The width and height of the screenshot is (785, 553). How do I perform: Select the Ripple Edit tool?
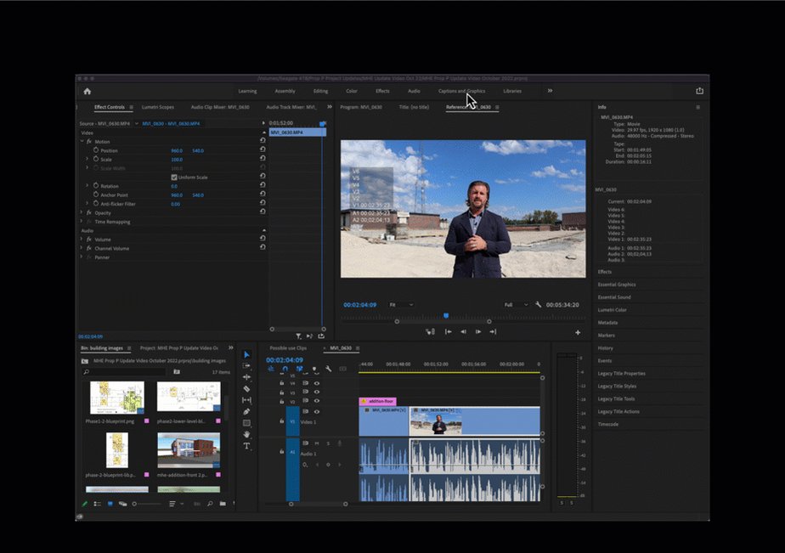point(246,377)
